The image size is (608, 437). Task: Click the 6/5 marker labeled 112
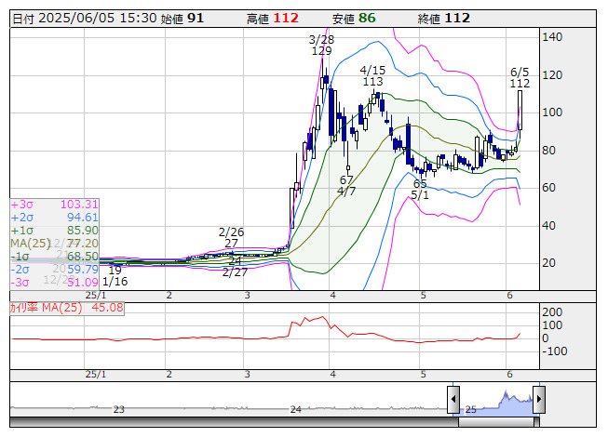click(520, 78)
